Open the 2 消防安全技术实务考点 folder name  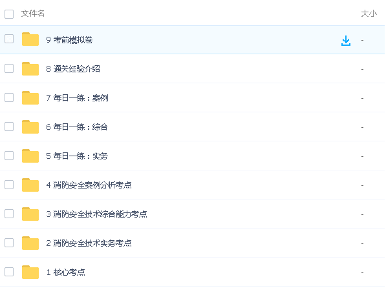89,243
